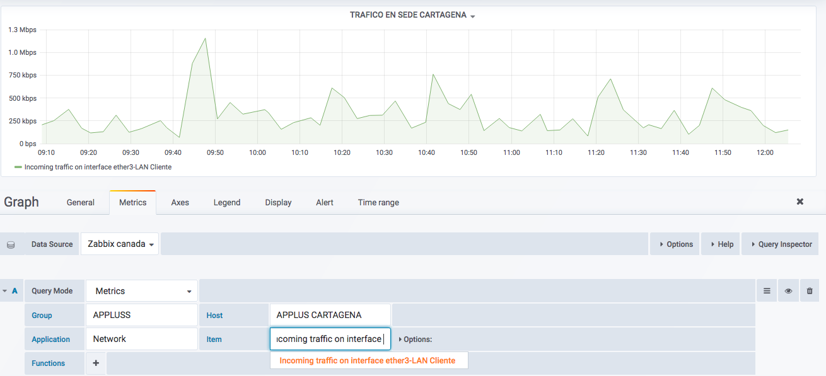Click the database icon beside Data Source

click(x=11, y=244)
